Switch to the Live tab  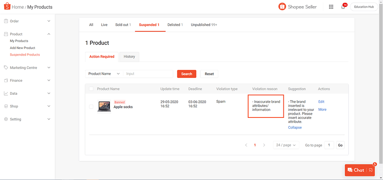(x=104, y=25)
